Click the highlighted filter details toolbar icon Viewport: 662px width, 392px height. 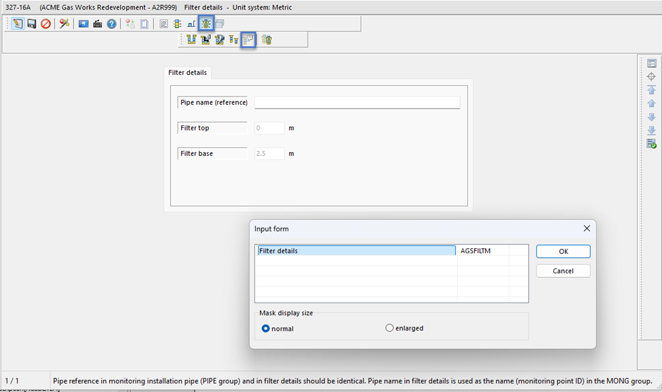(249, 40)
